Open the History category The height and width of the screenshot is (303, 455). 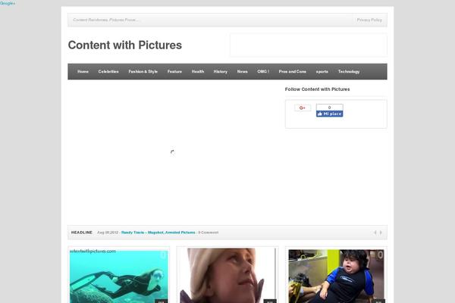click(x=220, y=71)
